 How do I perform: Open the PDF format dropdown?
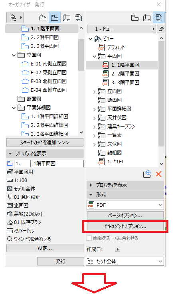pos(125,205)
